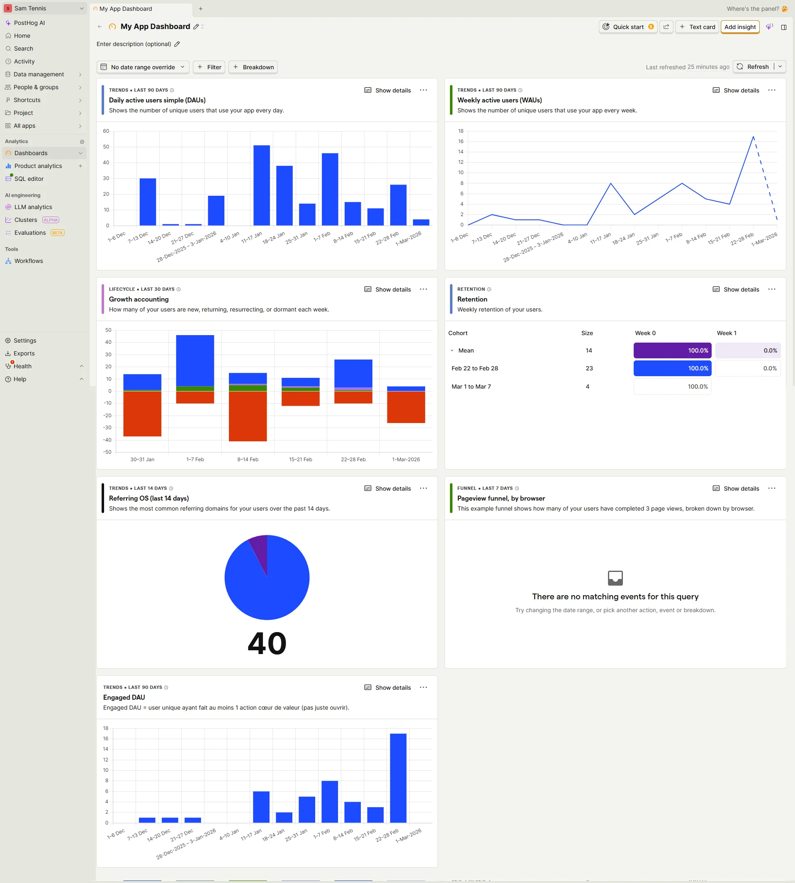This screenshot has height=883, width=795.
Task: Collapse the Mean cohort row
Action: point(452,350)
